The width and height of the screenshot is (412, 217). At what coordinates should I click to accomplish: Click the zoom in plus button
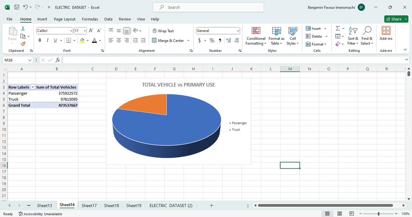click(396, 214)
